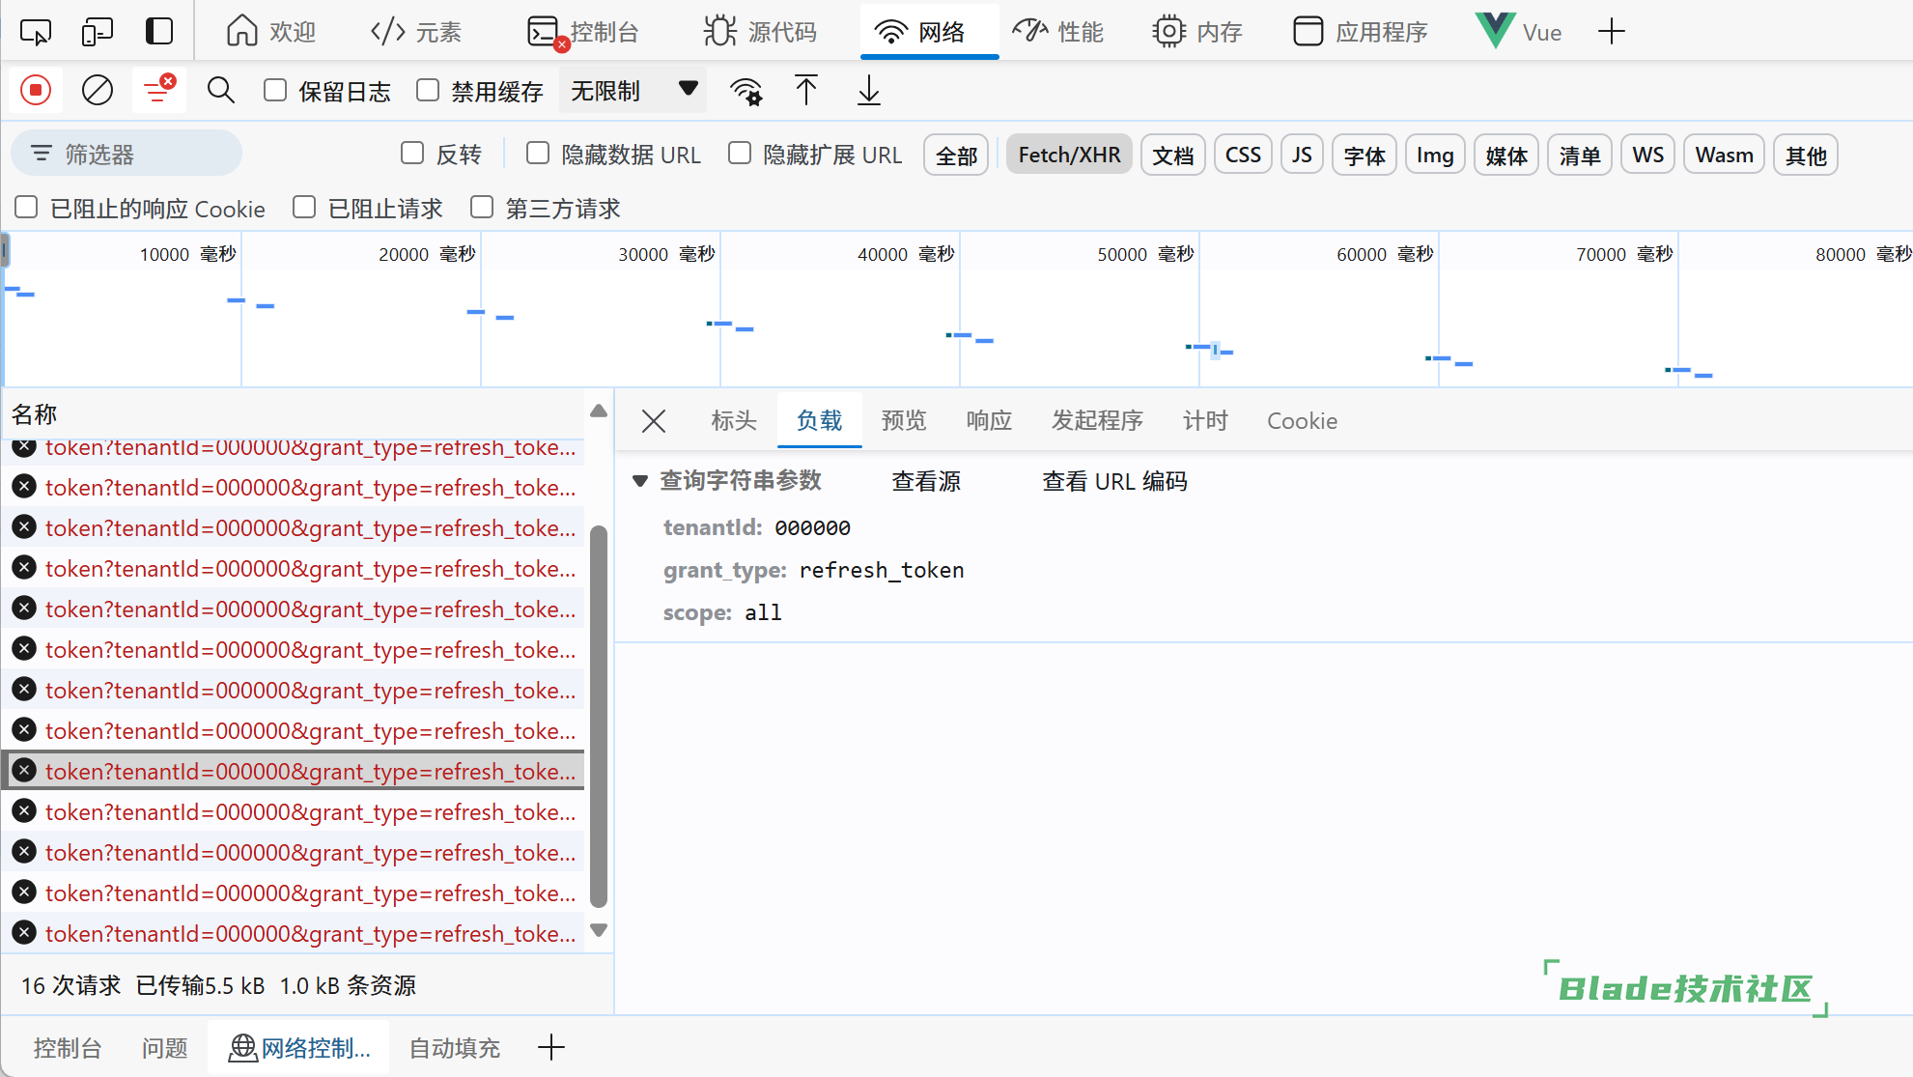Toggle device emulation icon
This screenshot has height=1077, width=1913.
(98, 32)
